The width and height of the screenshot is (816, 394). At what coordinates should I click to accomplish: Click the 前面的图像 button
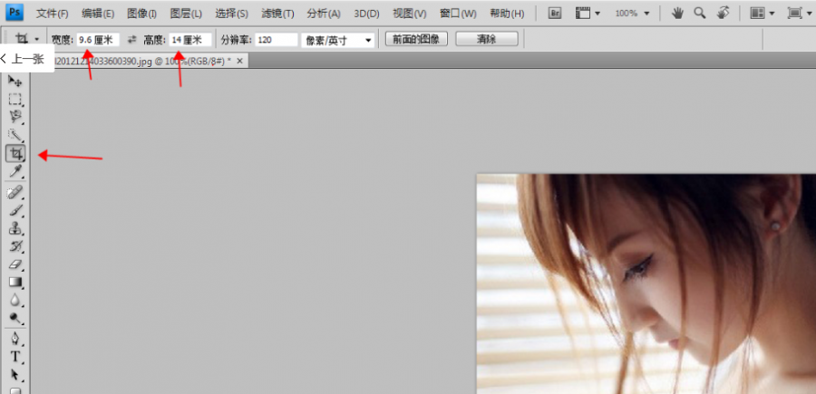coord(416,39)
